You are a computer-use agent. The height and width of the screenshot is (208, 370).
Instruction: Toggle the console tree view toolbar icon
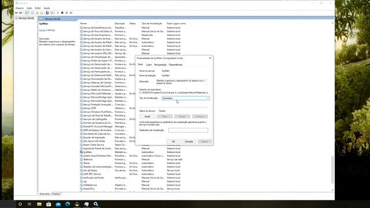tap(27, 13)
